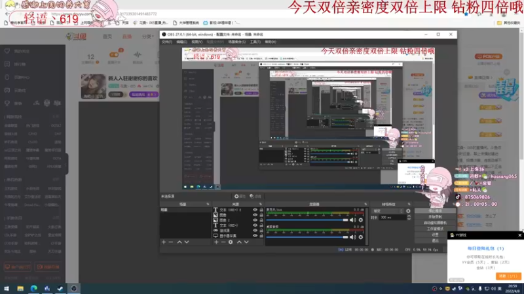Remove selected source with minus icon
Image resolution: width=524 pixels, height=294 pixels.
point(223,242)
